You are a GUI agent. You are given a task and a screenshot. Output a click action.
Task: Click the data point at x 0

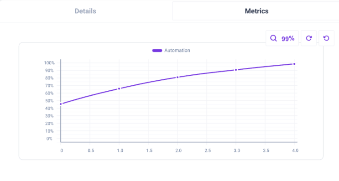pos(61,104)
